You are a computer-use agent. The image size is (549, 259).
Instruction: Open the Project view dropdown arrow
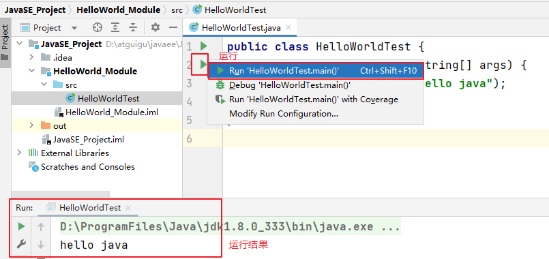pos(74,28)
